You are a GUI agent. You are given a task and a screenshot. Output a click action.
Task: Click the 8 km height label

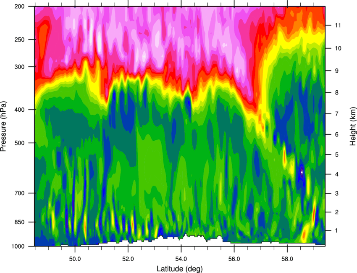pos(337,92)
